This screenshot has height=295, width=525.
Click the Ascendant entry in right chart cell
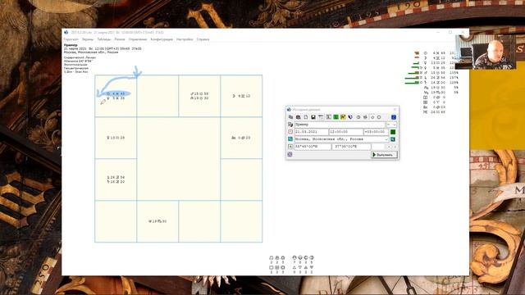point(240,138)
